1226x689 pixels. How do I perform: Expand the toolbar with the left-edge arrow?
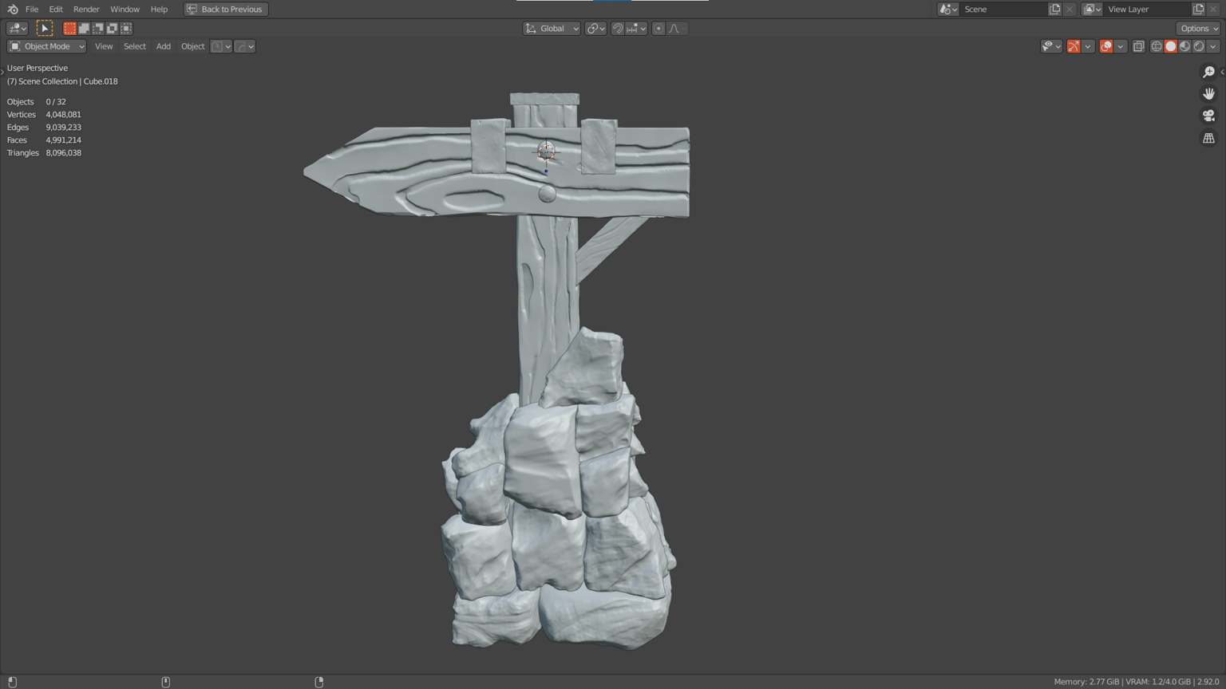(2, 72)
